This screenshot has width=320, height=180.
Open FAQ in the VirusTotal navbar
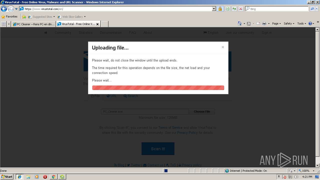tap(132, 32)
